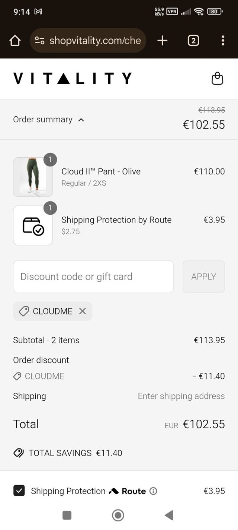
Task: Tap the Cloud II Pant Olive thumbnail
Action: 33,177
